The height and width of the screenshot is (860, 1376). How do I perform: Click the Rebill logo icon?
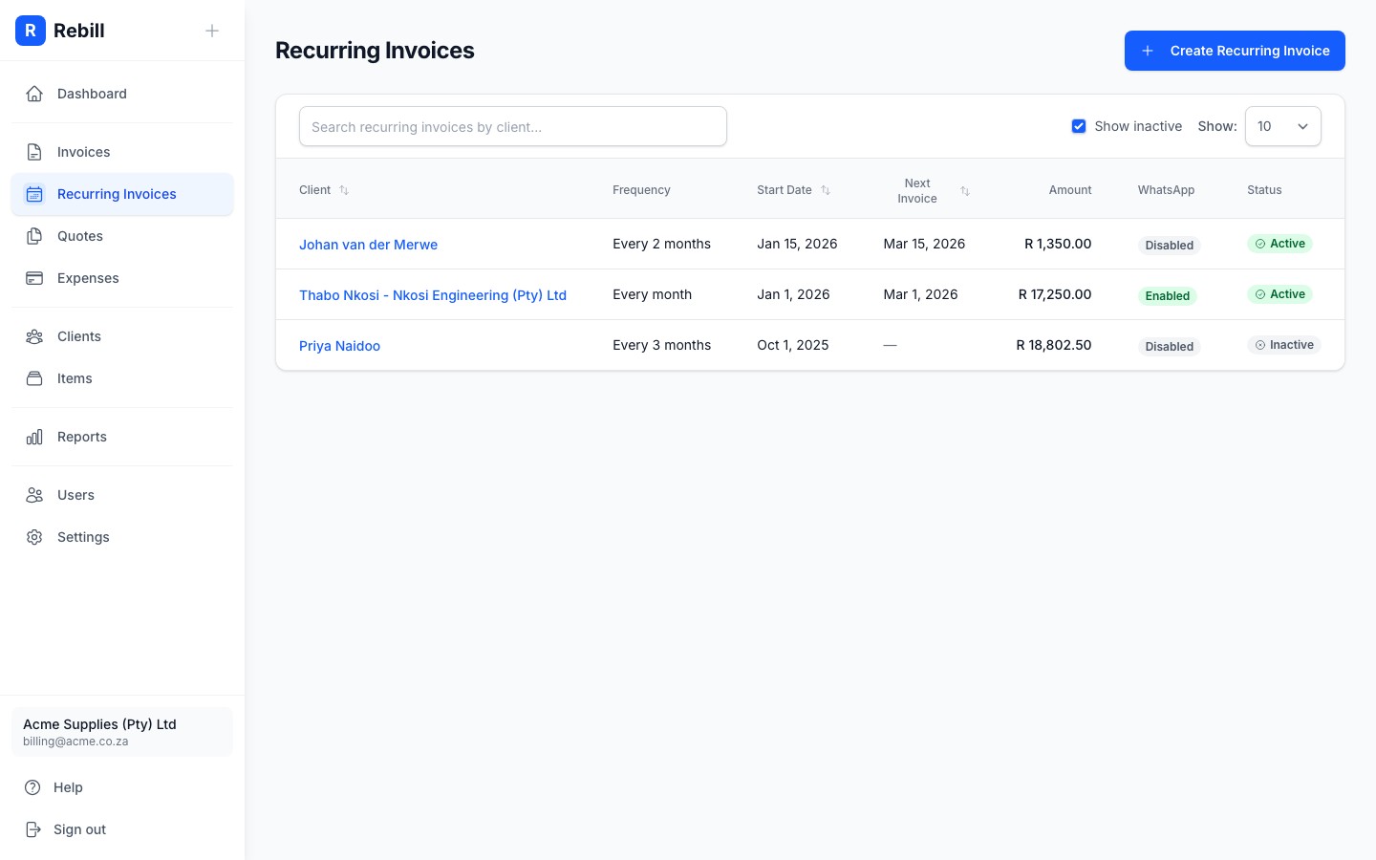tap(31, 31)
